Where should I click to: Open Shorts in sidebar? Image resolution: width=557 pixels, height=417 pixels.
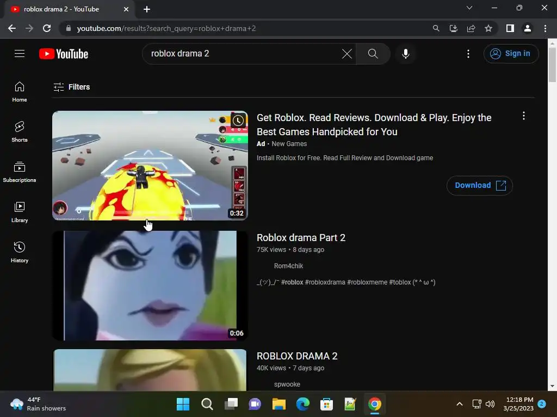[20, 132]
